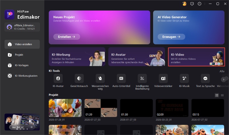Click the Neues Projekt banner title
This screenshot has width=229, height=135.
[x=64, y=17]
